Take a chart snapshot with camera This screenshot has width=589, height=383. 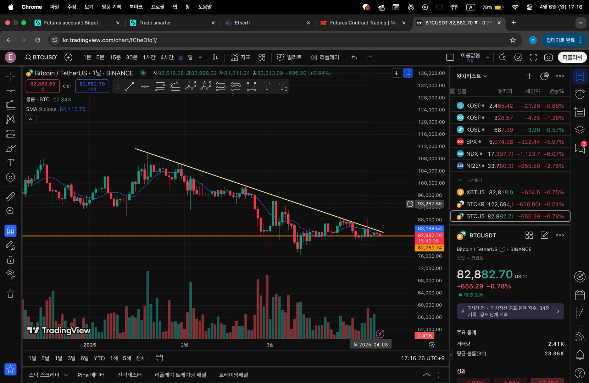[548, 57]
